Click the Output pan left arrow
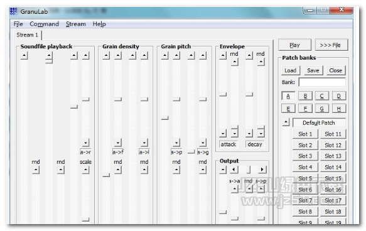Screen dimensions: 366x231 click(x=234, y=169)
